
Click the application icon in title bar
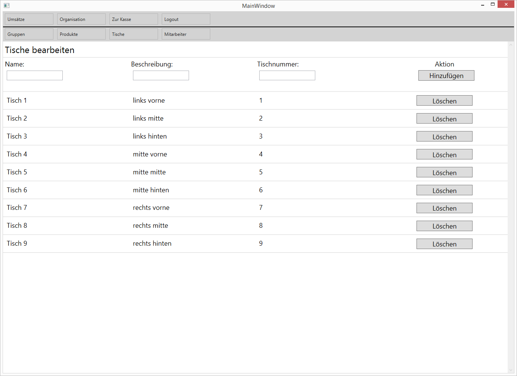click(x=6, y=6)
